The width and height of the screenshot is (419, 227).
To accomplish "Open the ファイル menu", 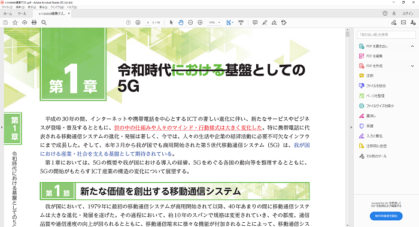I will [7, 7].
